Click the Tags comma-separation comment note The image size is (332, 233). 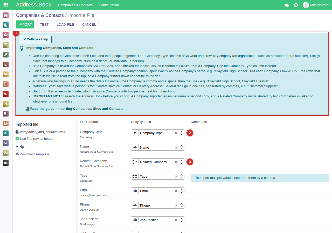click(x=260, y=178)
